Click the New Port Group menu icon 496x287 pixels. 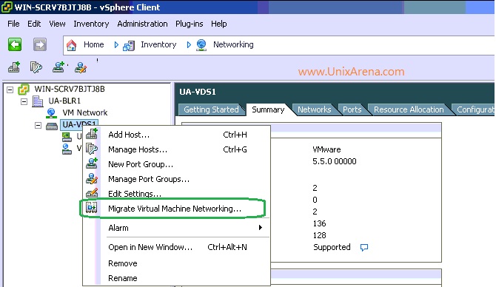92,163
